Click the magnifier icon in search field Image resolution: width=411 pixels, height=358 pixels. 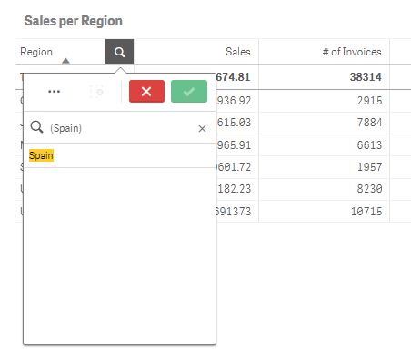point(37,127)
